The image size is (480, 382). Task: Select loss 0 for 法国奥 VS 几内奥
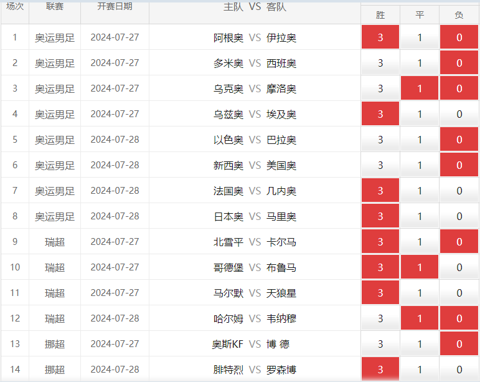(x=459, y=191)
